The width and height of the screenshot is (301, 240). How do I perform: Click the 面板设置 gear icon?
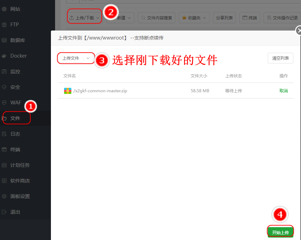pos(4,196)
